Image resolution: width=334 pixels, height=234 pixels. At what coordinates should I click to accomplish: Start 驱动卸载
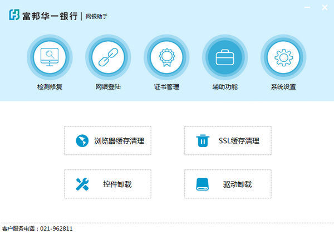(228, 184)
